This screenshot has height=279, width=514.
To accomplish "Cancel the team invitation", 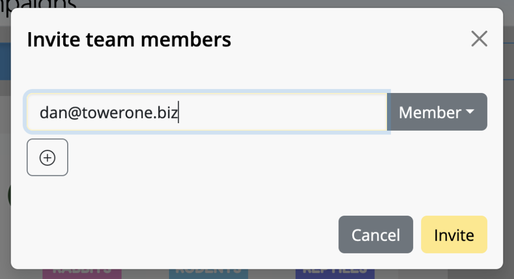I will [x=375, y=234].
